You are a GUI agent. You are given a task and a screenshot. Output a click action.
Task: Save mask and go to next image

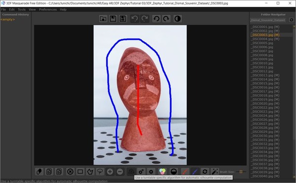123,19
